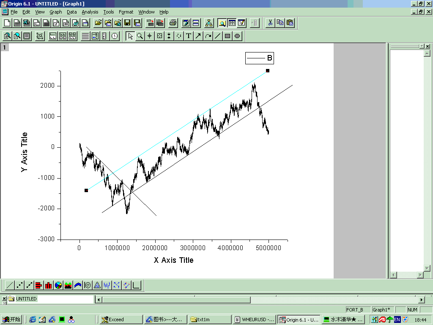Click the layer 1 button in graph corner
Image resolution: width=433 pixels, height=325 pixels.
(5, 47)
